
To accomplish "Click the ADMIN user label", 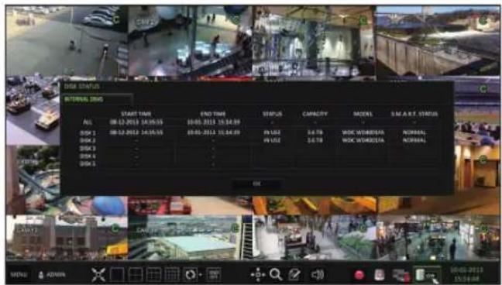I will [x=56, y=275].
